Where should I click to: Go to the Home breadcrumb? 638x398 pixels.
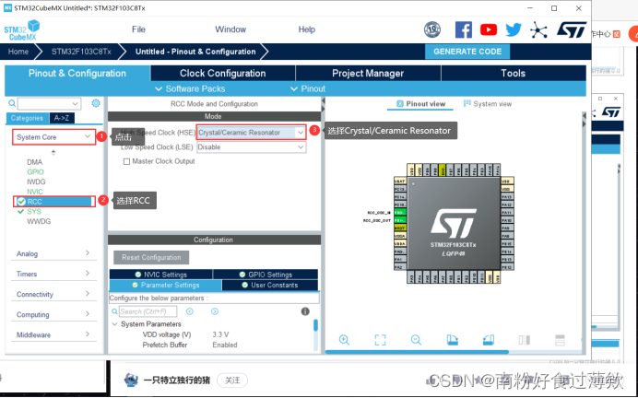click(x=18, y=52)
